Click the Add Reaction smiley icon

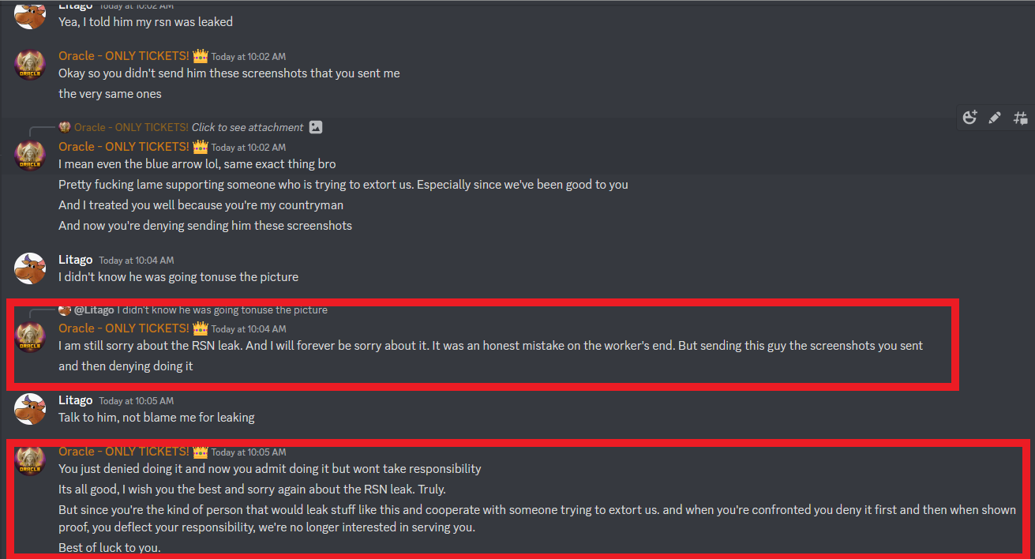pyautogui.click(x=970, y=118)
